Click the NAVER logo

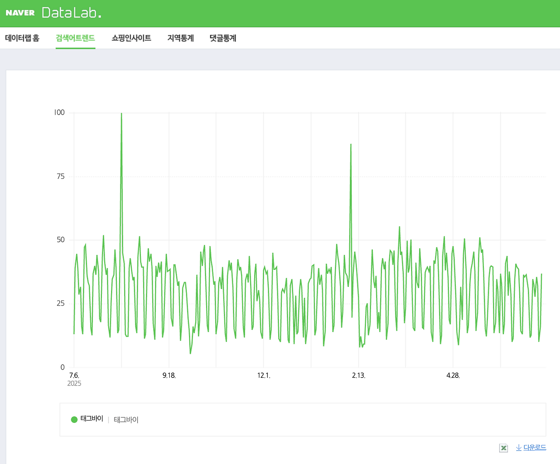tap(20, 13)
